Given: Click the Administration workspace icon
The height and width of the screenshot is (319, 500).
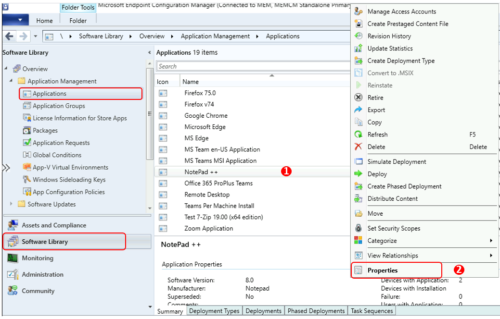Looking at the screenshot, I should tap(13, 274).
